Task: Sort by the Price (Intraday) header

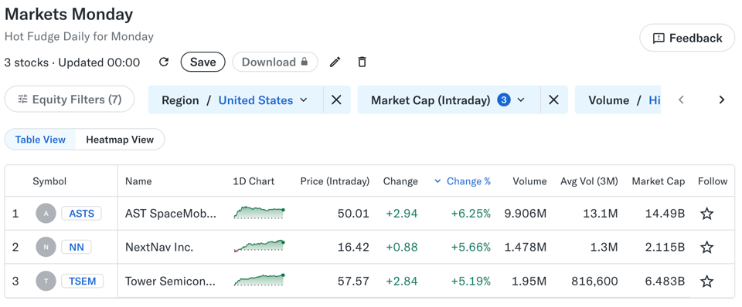Action: coord(335,181)
